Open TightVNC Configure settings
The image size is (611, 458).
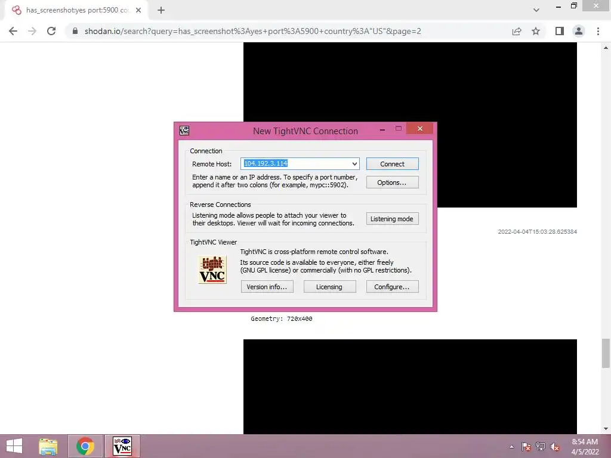393,287
